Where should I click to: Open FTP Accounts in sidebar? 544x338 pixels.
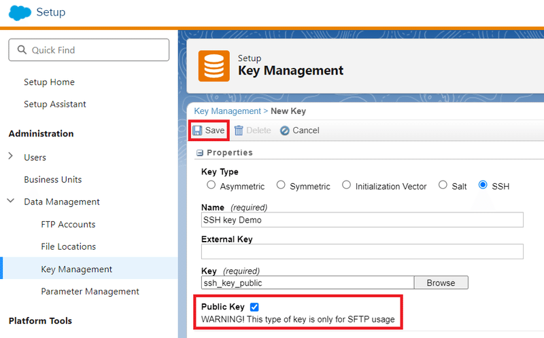68,225
